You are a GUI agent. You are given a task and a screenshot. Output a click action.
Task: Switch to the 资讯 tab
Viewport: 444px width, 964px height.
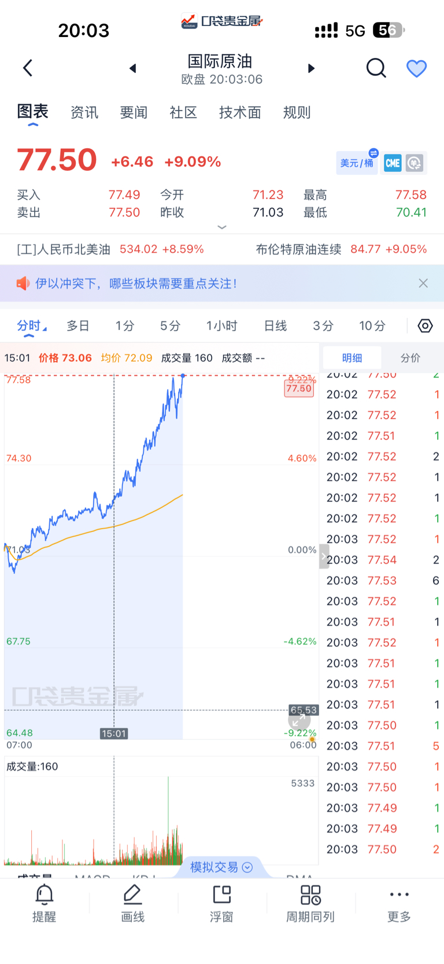point(84,112)
